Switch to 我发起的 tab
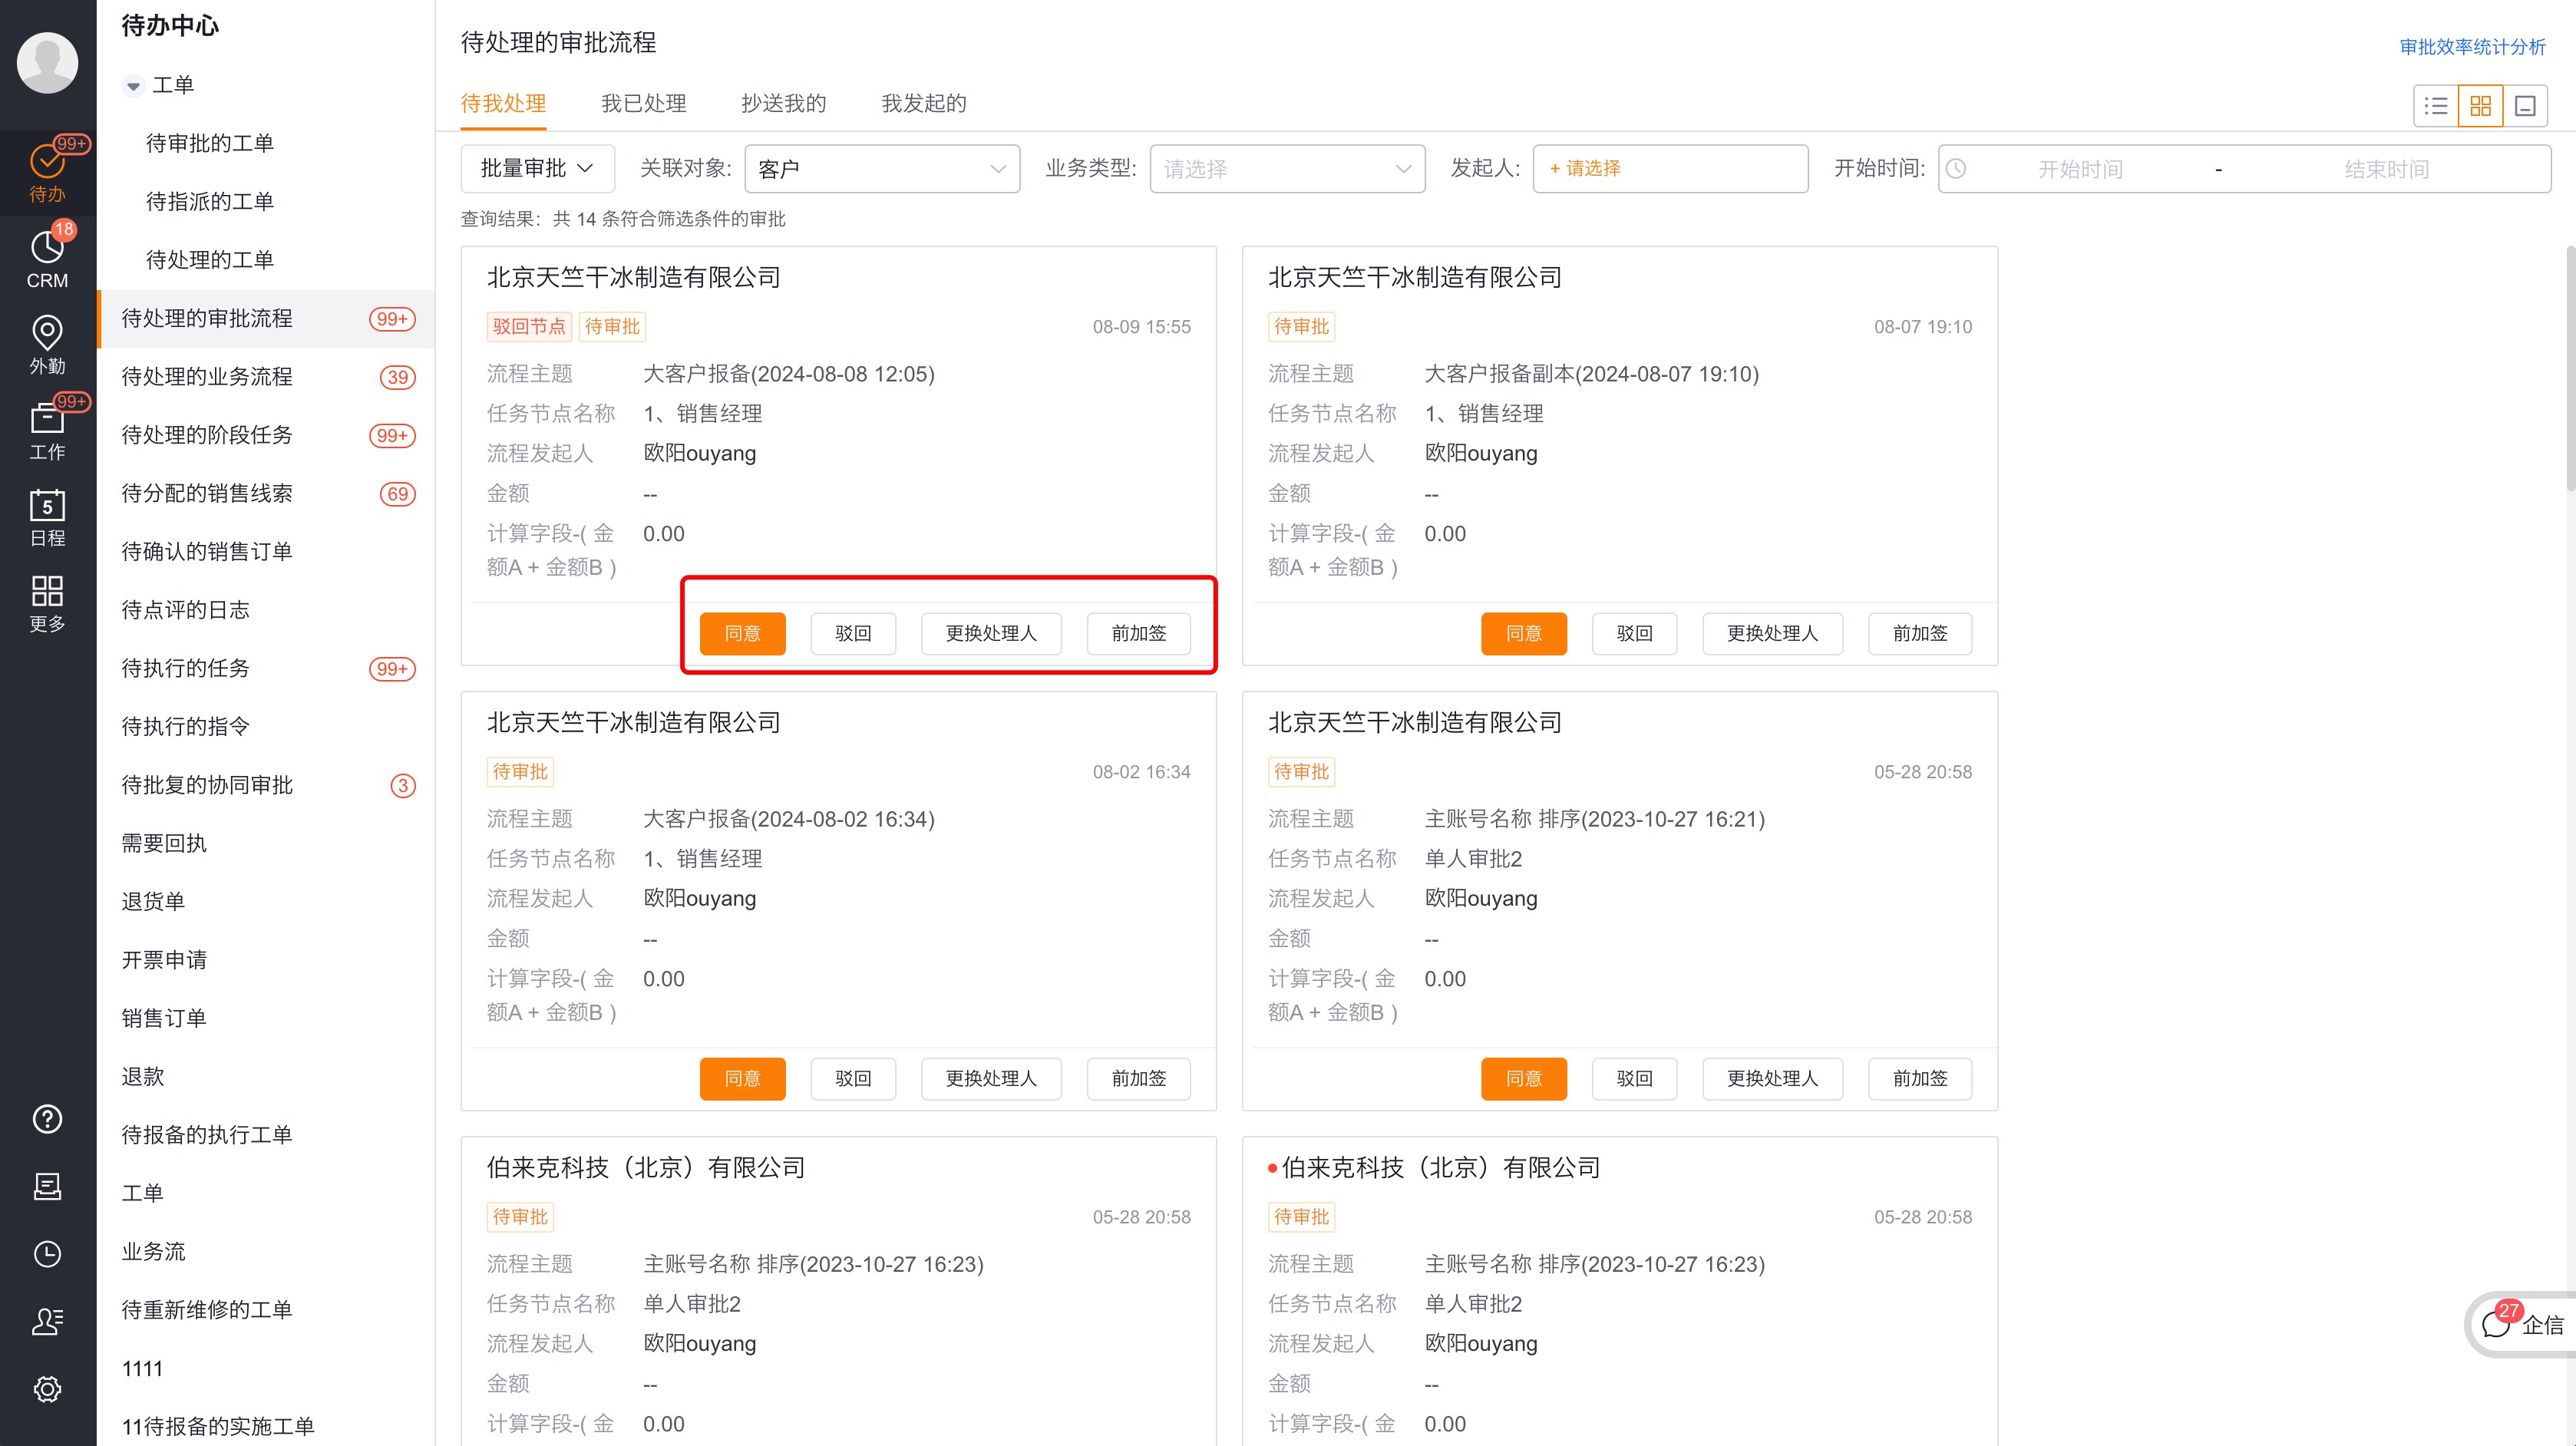2576x1446 pixels. (x=923, y=103)
